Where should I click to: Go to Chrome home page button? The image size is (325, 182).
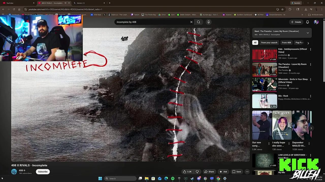click(19, 9)
